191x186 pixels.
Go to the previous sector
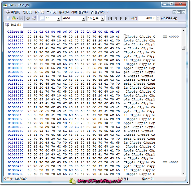click(x=116, y=18)
